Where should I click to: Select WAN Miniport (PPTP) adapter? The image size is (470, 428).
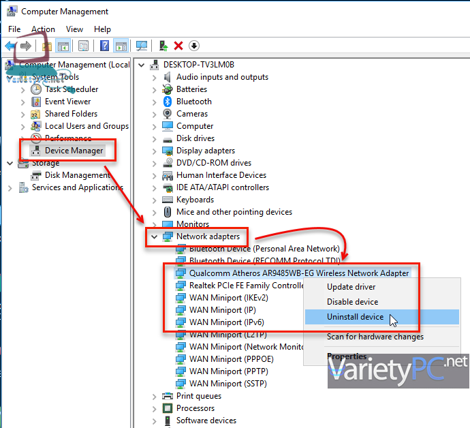click(x=229, y=371)
